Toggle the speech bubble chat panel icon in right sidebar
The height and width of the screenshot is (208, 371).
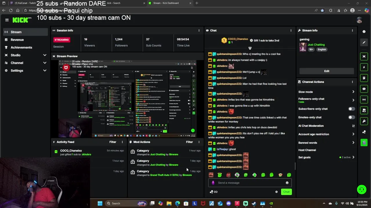click(x=364, y=89)
